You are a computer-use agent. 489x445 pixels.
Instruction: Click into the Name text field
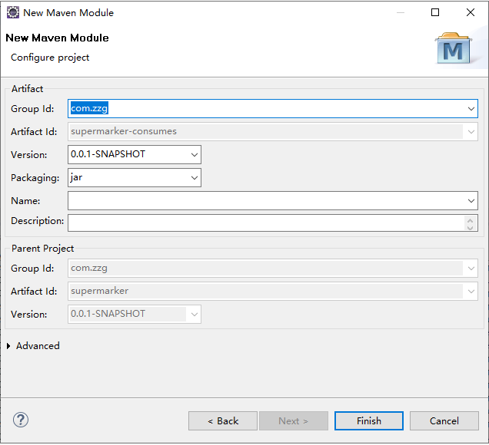(273, 201)
